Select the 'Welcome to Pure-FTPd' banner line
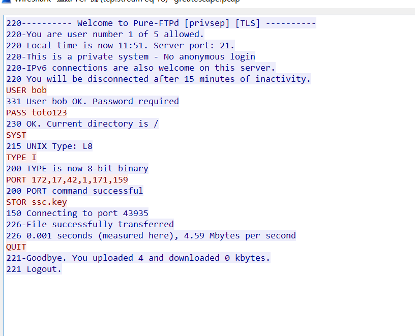This screenshot has width=415, height=336. 161,23
